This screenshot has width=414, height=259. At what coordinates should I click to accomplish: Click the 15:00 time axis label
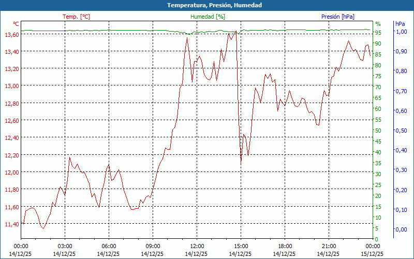241,246
